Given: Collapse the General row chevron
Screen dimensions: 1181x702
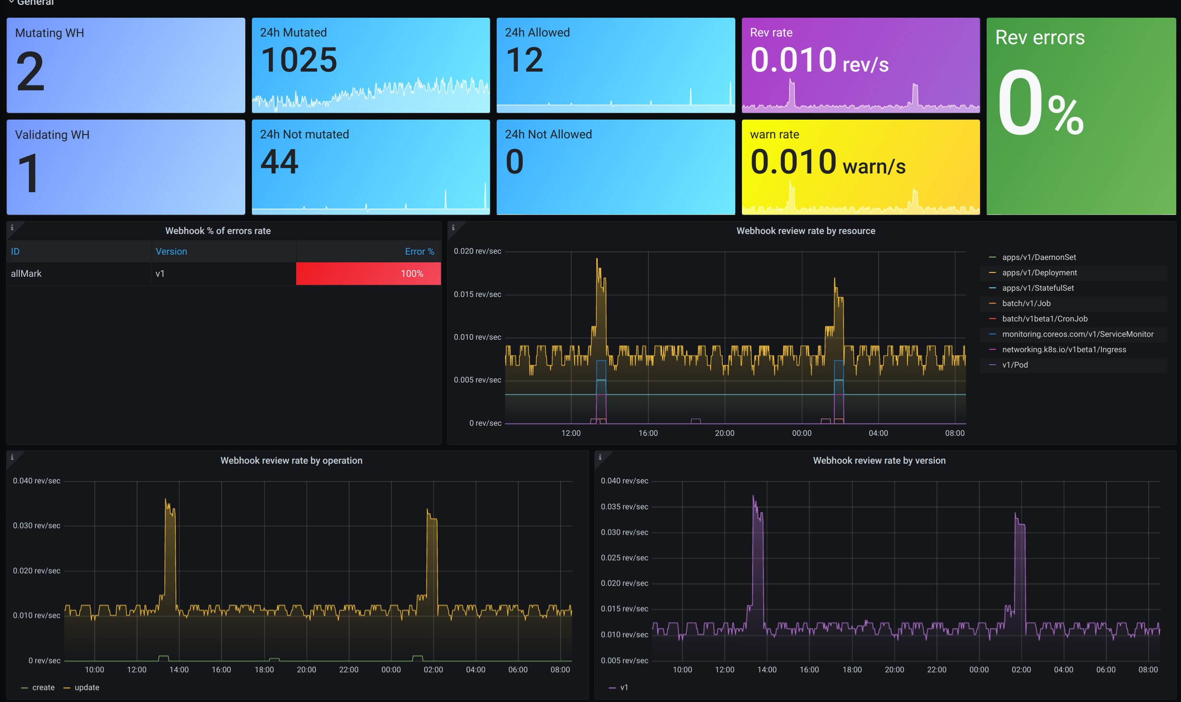Looking at the screenshot, I should click(x=11, y=2).
